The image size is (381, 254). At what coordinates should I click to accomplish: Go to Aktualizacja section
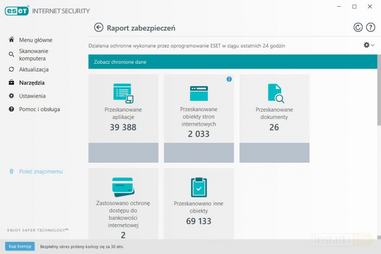(x=33, y=70)
